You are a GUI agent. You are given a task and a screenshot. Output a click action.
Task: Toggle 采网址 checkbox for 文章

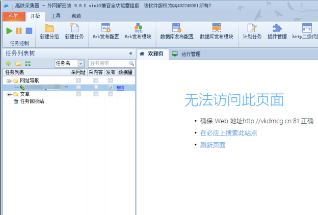click(x=78, y=94)
